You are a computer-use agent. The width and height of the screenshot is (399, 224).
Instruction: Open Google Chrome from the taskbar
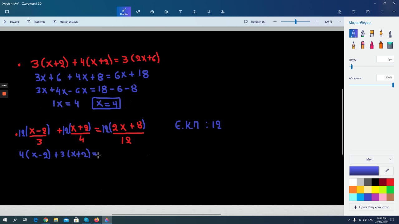(46, 220)
